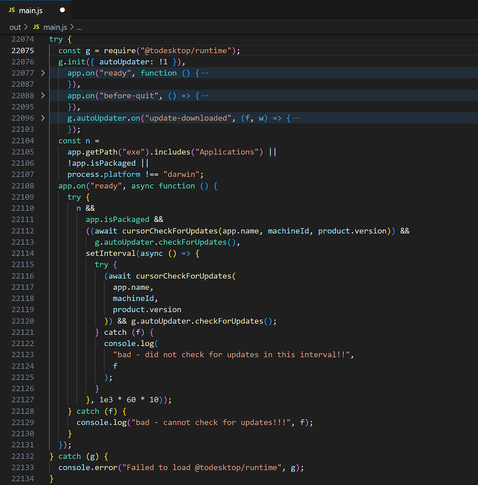Click the "exe" string in app.getPath

[133, 152]
